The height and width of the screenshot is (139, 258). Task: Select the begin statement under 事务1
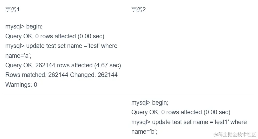[x=24, y=27]
